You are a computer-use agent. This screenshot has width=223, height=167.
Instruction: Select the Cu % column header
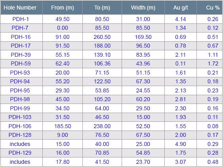click(x=213, y=8)
